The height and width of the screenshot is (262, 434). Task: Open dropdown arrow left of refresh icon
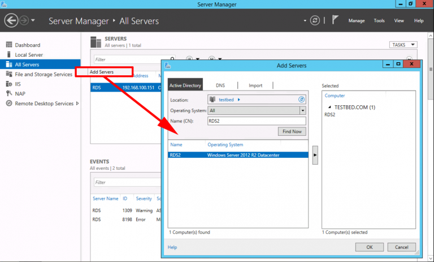click(x=305, y=20)
